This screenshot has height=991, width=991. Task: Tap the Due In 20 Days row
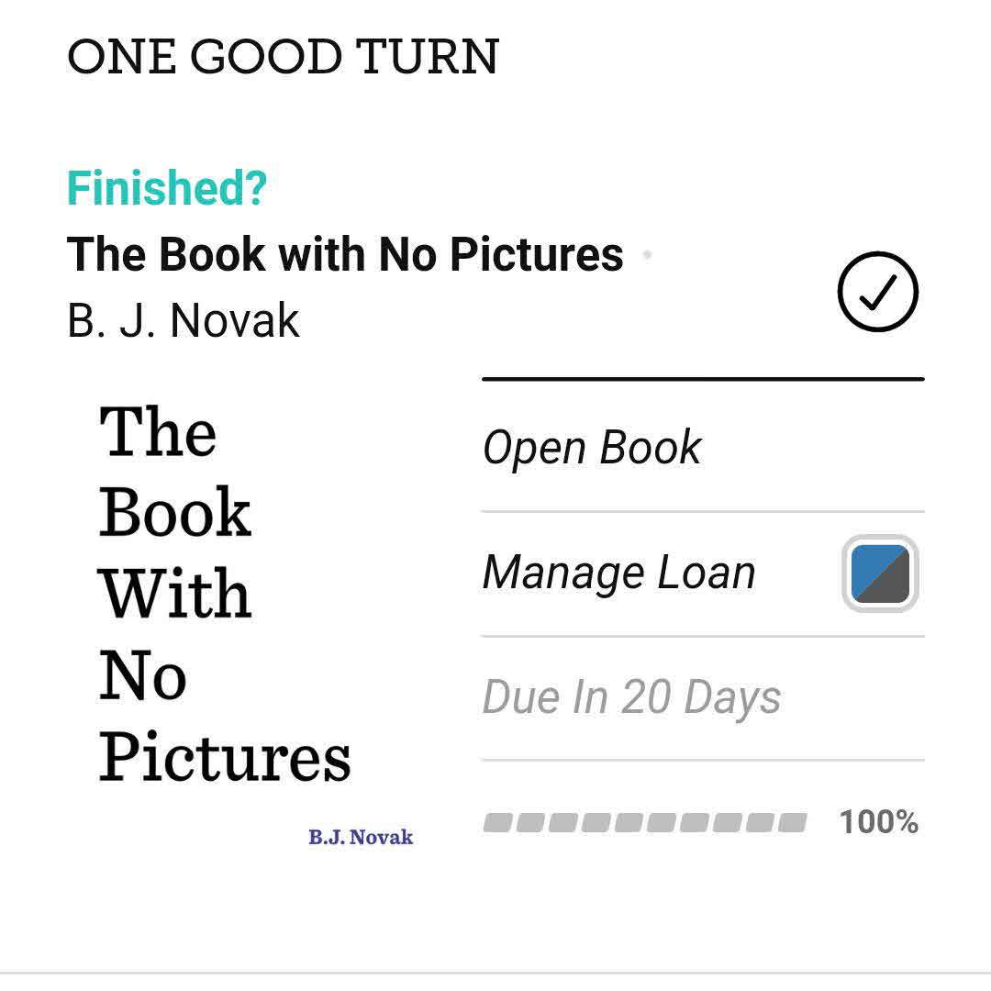631,697
